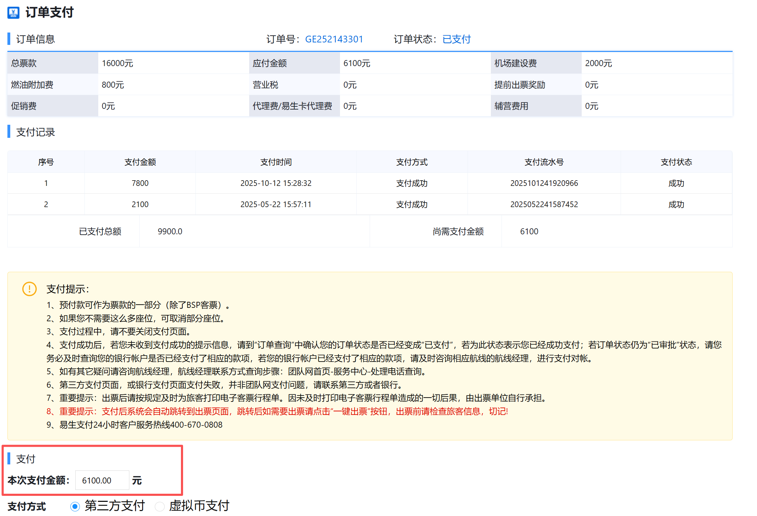Image resolution: width=757 pixels, height=516 pixels.
Task: Click the 支付时间 column header
Action: click(x=276, y=162)
